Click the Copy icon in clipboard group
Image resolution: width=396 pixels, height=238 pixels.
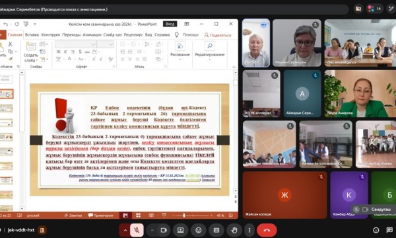click(11, 52)
